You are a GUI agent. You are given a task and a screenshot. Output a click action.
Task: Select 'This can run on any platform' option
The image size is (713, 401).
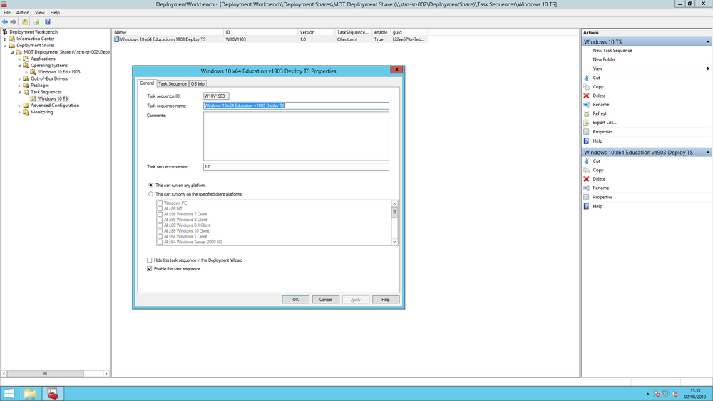[151, 186]
